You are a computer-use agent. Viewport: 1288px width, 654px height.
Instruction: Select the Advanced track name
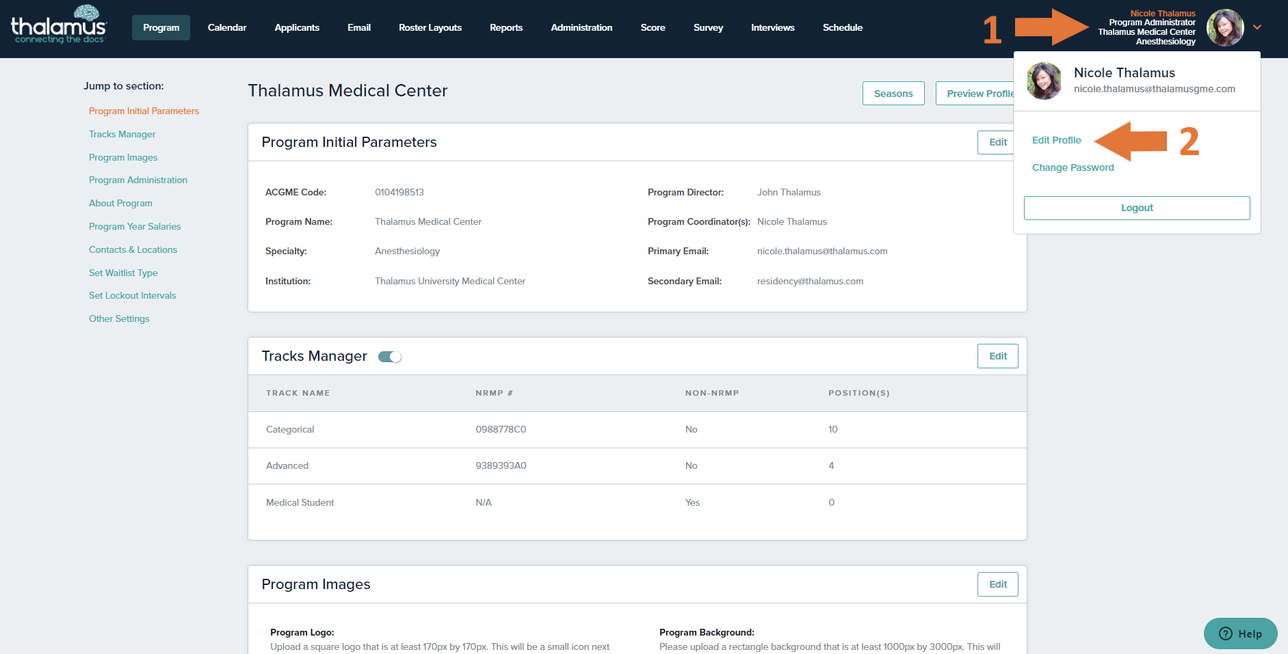click(287, 466)
